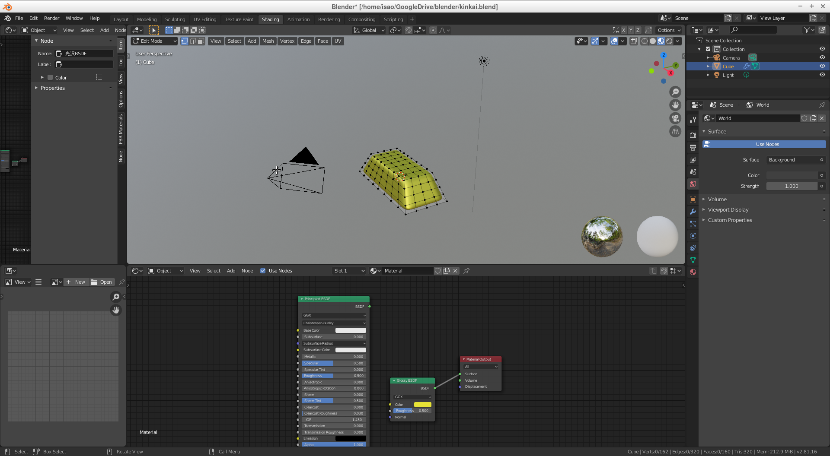This screenshot has height=456, width=830.
Task: Click the yellow Color swatch on Glossy BSDF
Action: [422, 405]
